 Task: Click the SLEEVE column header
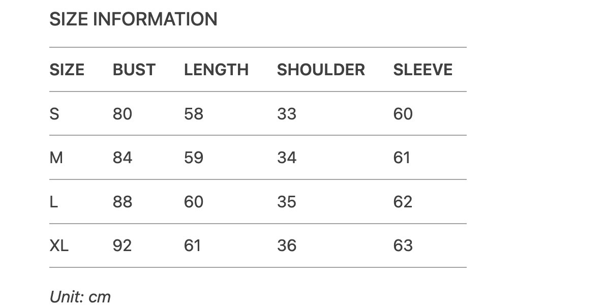[x=422, y=70]
